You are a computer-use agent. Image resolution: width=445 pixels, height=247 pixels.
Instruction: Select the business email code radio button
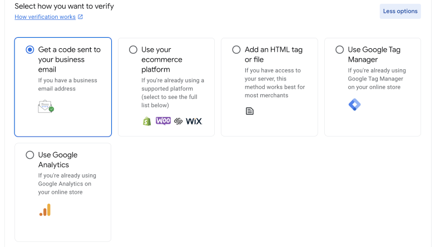[30, 50]
